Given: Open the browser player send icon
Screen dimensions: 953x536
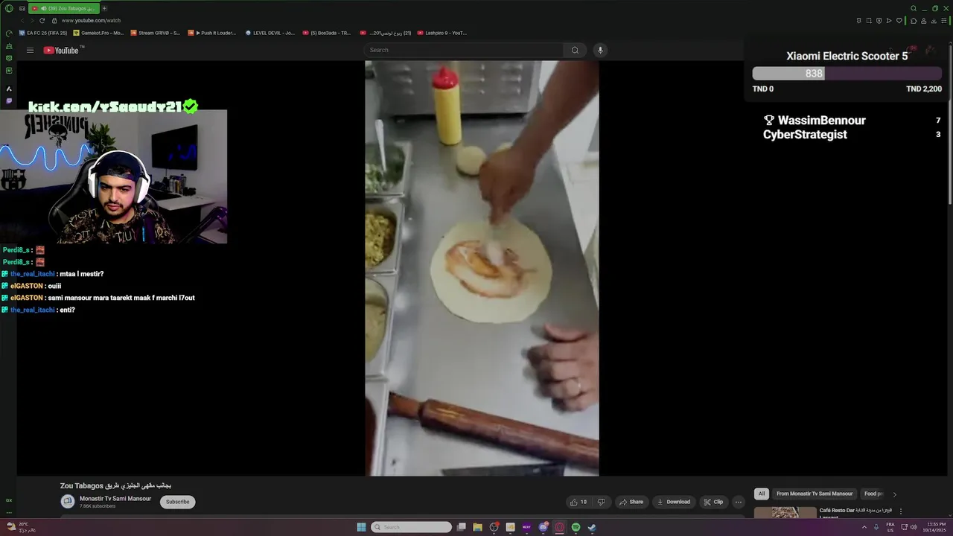Looking at the screenshot, I should click(x=889, y=21).
